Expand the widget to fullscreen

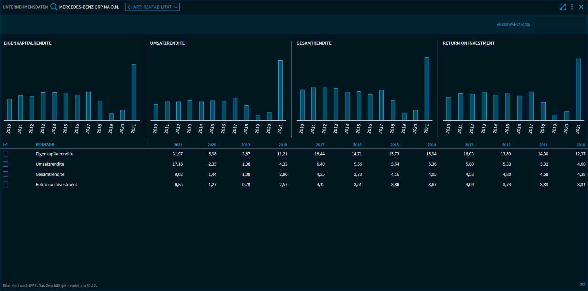click(x=563, y=7)
